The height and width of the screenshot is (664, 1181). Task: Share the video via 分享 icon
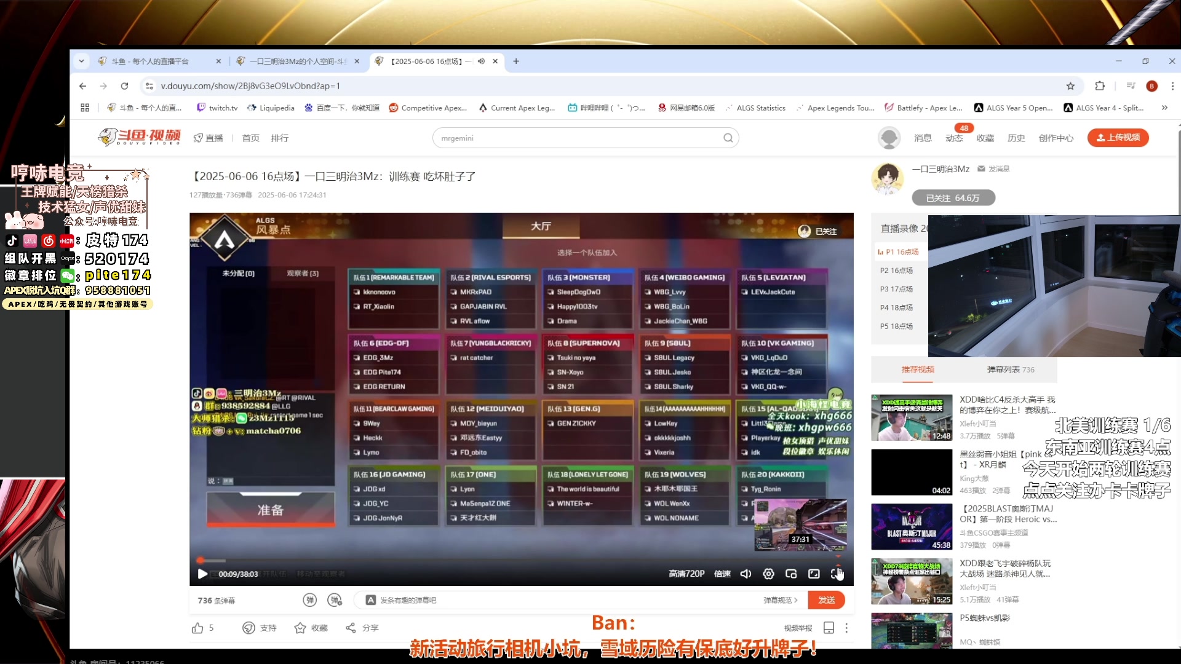click(x=351, y=628)
